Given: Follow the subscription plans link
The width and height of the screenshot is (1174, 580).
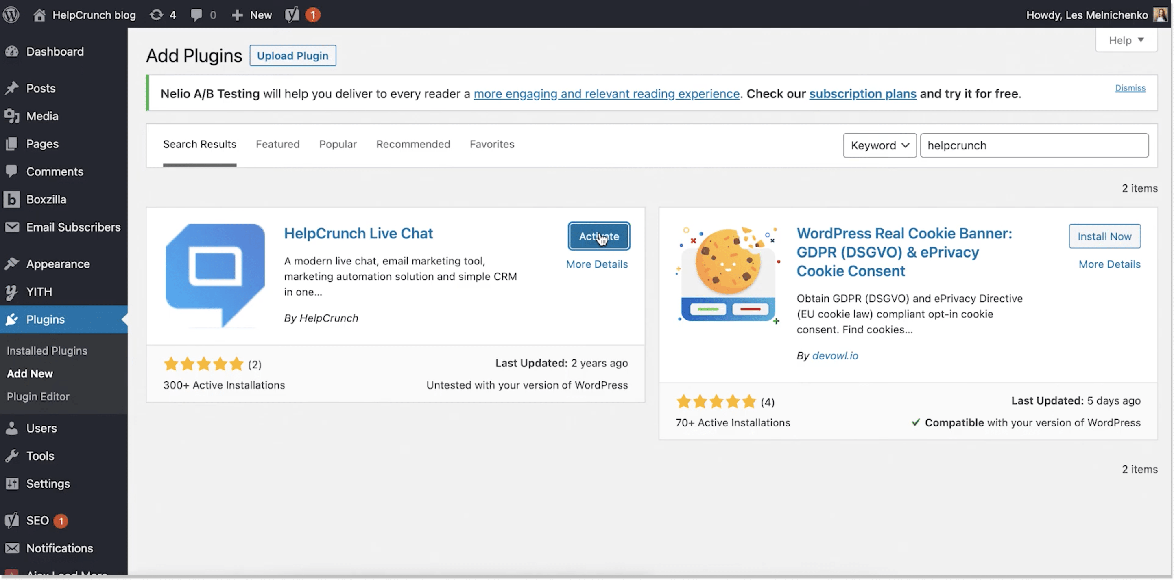Looking at the screenshot, I should (862, 94).
